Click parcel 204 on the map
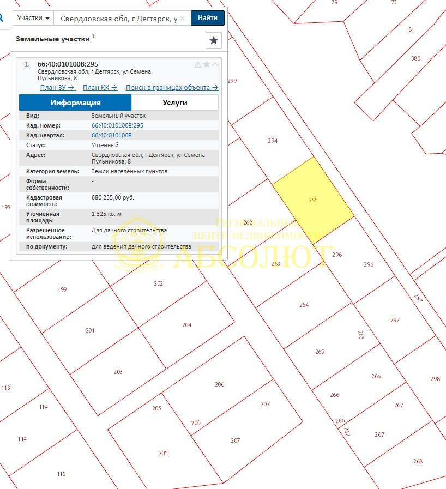The width and height of the screenshot is (446, 489). pos(187,325)
